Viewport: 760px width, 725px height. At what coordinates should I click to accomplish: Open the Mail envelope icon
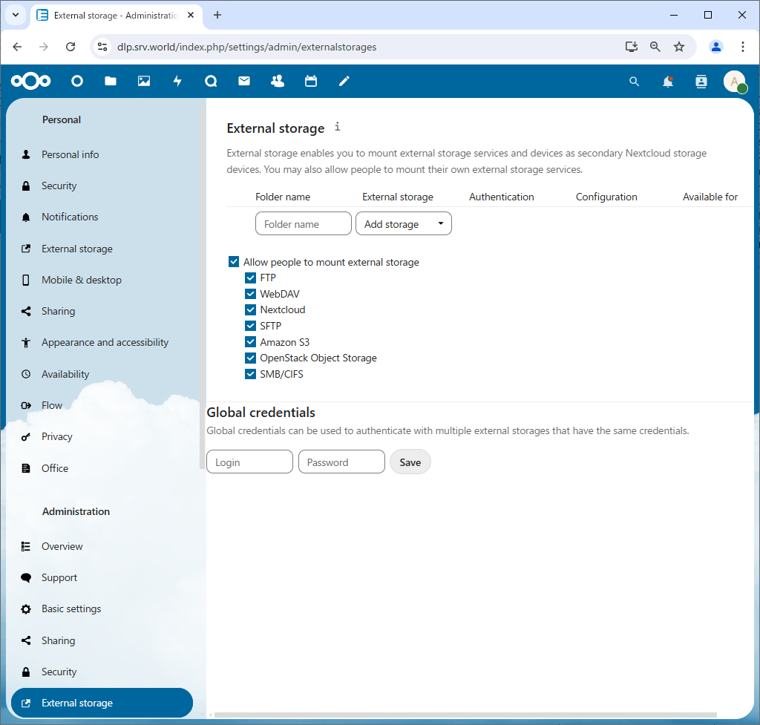244,82
